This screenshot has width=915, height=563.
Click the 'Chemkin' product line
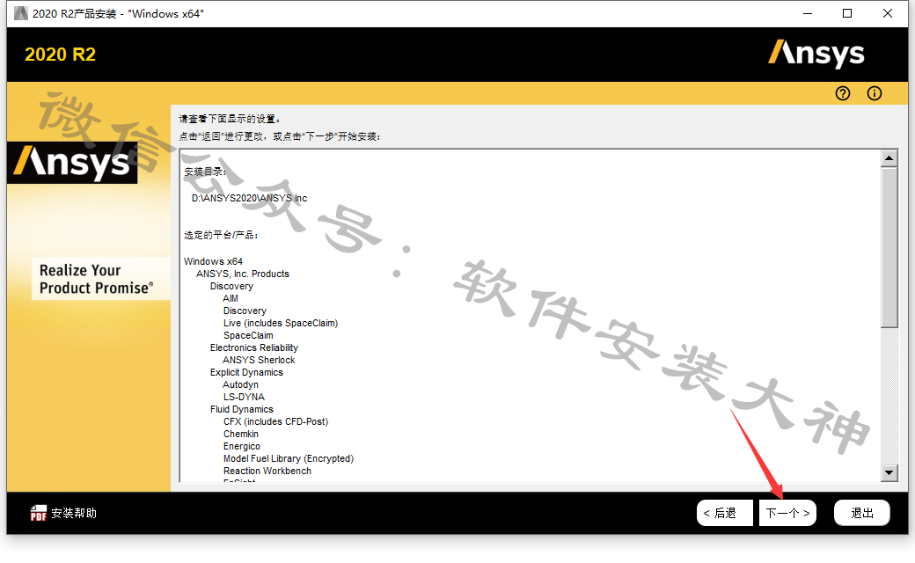pyautogui.click(x=241, y=434)
